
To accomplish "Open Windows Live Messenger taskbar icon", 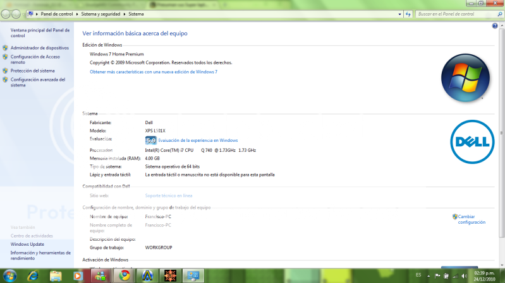I will tap(100, 276).
